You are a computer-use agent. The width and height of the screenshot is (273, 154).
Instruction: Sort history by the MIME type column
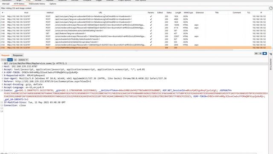tap(188, 12)
